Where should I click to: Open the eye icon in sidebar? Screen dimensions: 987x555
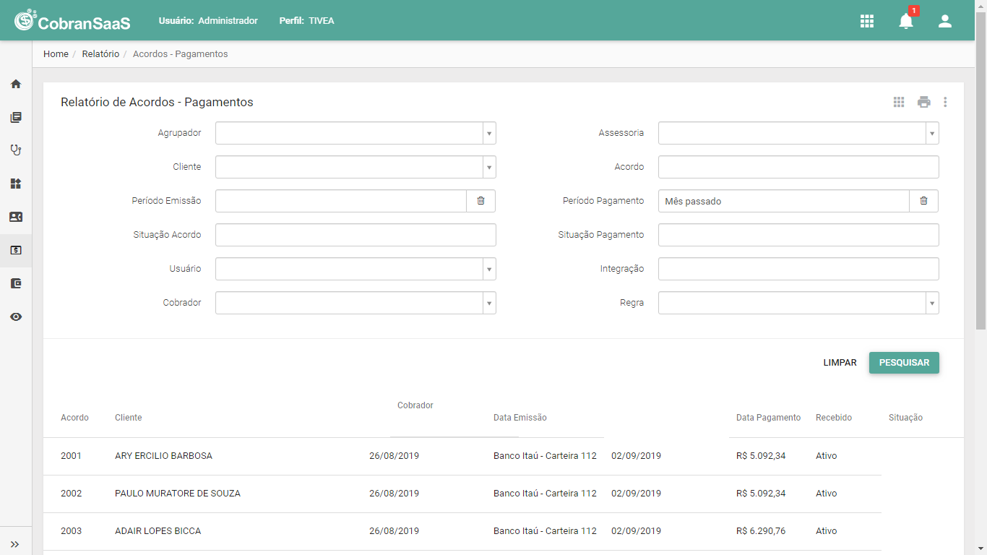point(16,317)
